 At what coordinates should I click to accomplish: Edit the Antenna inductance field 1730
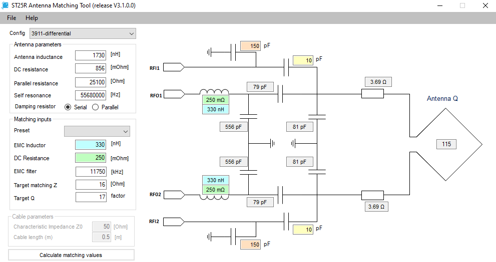(91, 55)
